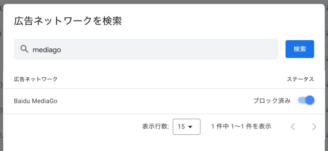Open the 表示行数 rows-per-page dropdown
Image resolution: width=328 pixels, height=151 pixels.
pyautogui.click(x=186, y=127)
